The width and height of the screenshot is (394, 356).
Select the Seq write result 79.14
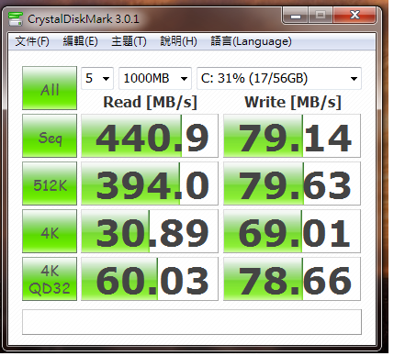coord(292,136)
